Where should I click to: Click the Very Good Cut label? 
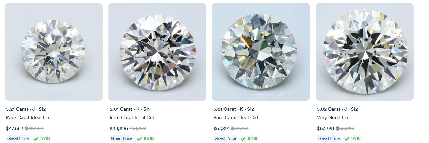click(x=333, y=118)
